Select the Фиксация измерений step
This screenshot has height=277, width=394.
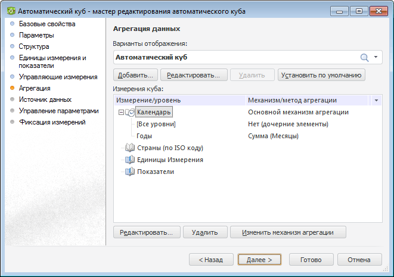[x=52, y=122]
